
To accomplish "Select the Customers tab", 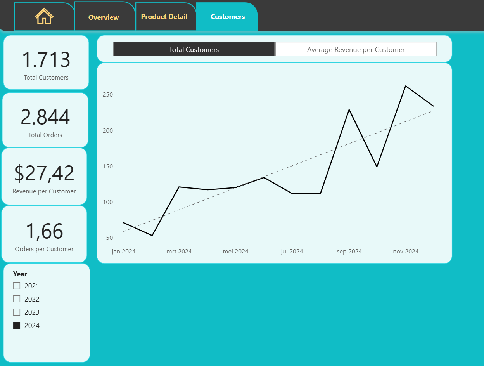I will click(x=227, y=17).
